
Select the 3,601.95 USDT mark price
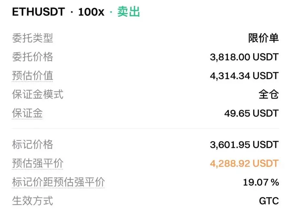pos(244,145)
